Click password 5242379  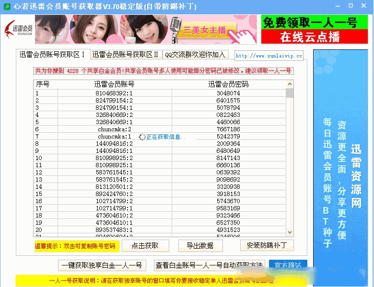[228, 137]
